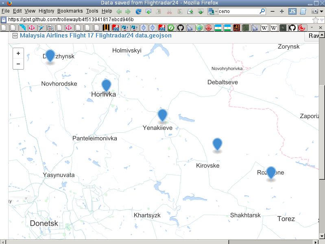Click the 'Debaltseve' label on the map
Viewport: 325px width, 244px height.
pyautogui.click(x=222, y=82)
